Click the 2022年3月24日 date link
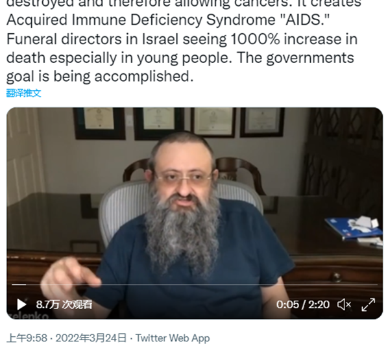 tap(91, 338)
